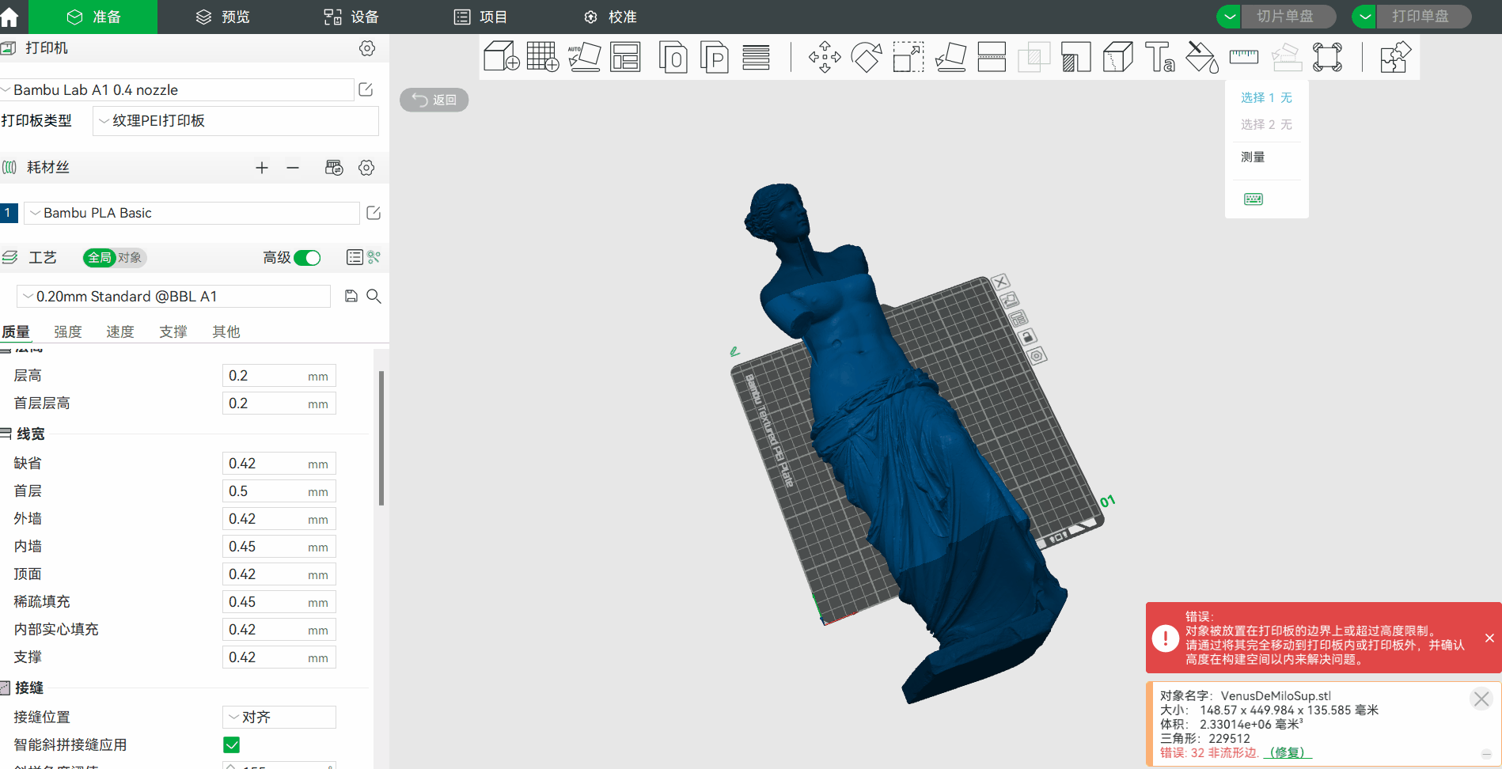Open the 其他 settings tab
Screen dimensions: 1502x769
tap(226, 331)
